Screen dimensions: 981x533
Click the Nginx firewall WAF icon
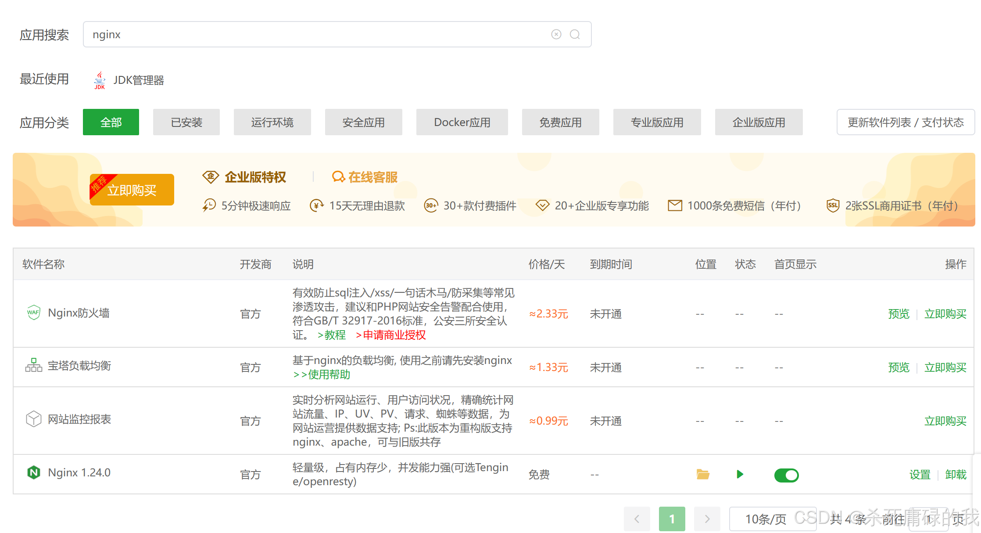pos(33,313)
